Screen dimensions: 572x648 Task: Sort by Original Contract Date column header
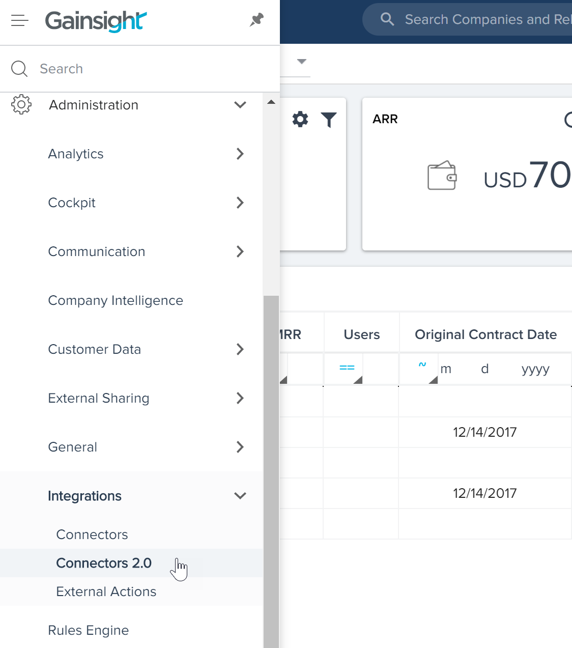485,334
